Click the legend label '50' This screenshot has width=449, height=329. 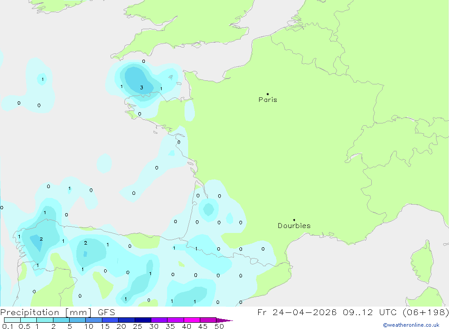pyautogui.click(x=219, y=326)
